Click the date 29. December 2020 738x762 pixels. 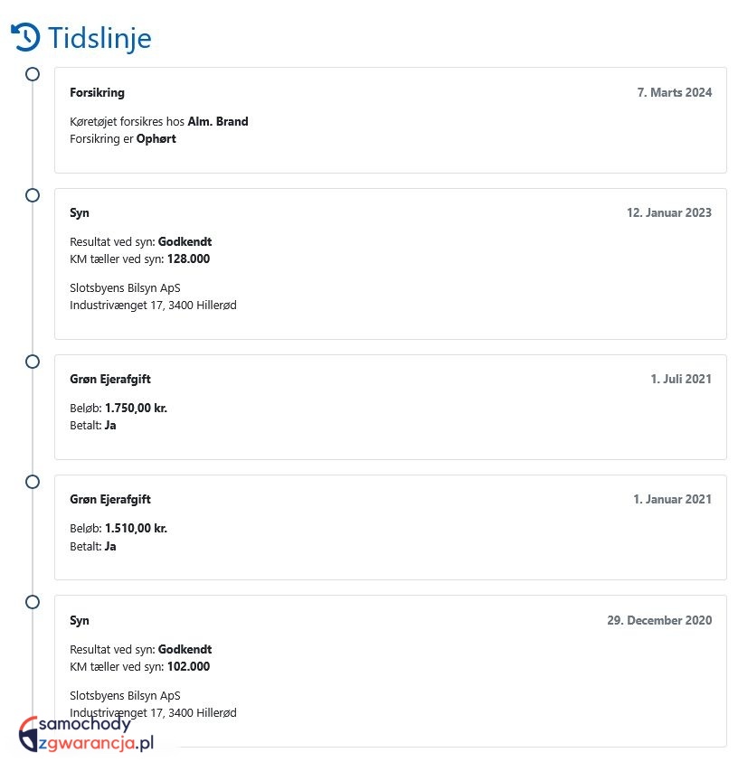(x=659, y=620)
